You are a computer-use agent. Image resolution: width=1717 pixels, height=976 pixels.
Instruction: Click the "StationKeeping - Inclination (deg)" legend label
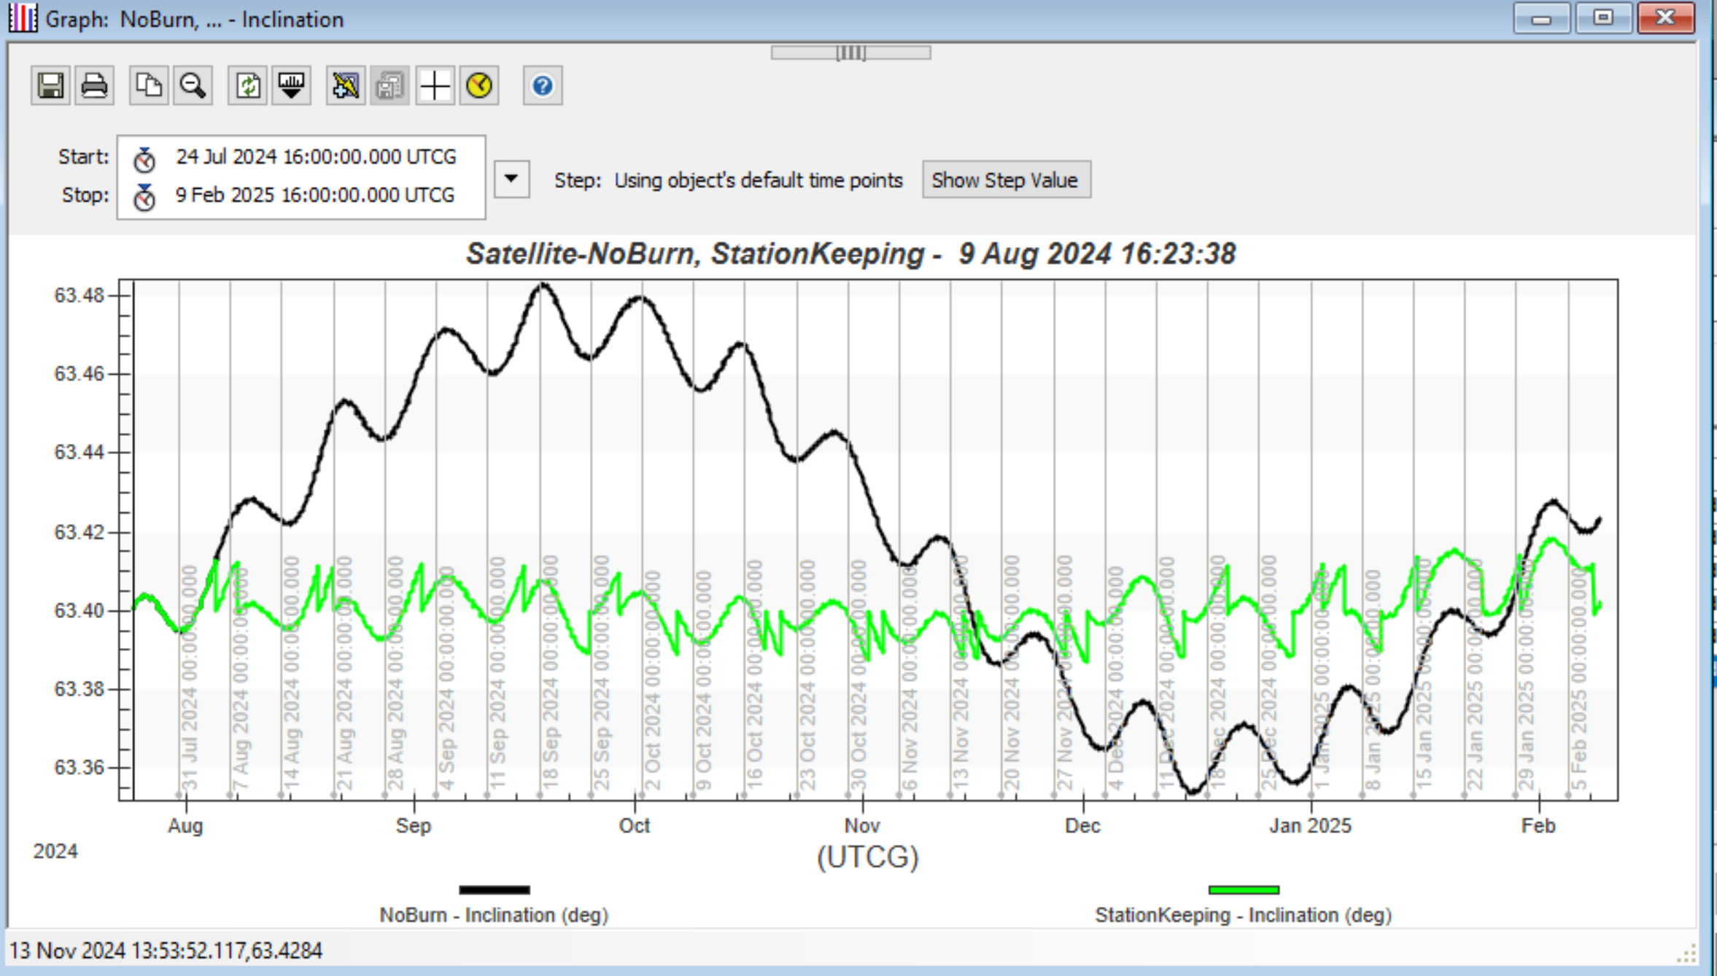(1244, 916)
